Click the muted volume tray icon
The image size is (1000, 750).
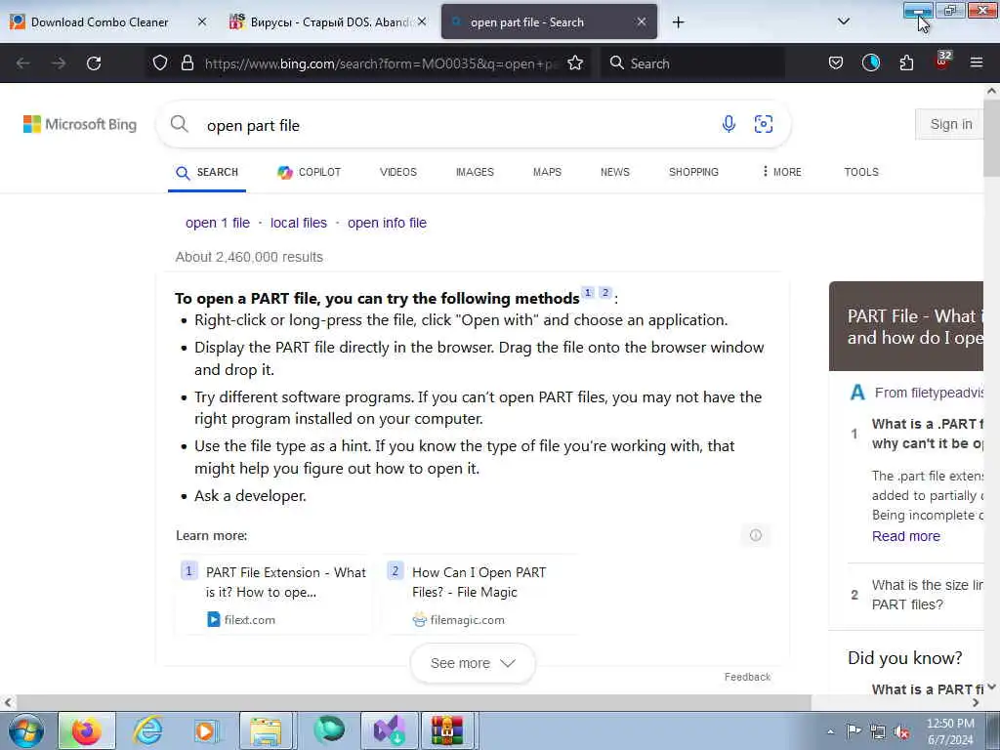click(x=901, y=732)
